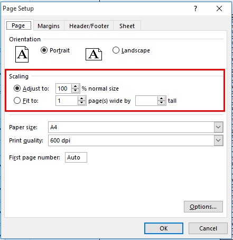Choose the Adjust to scaling option
This screenshot has width=233, height=240.
(17, 88)
